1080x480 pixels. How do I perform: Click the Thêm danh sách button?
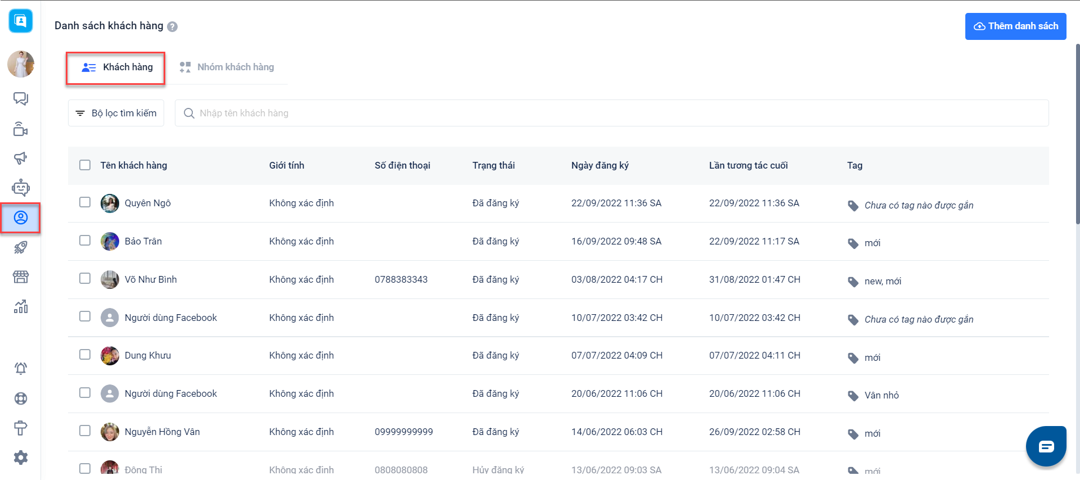pos(1015,26)
